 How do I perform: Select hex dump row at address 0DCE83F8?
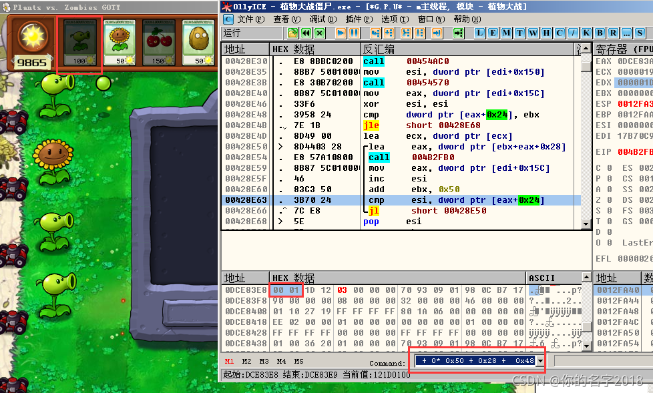pyautogui.click(x=401, y=300)
